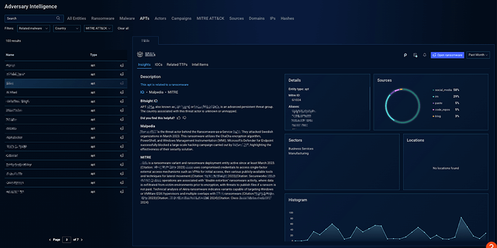Screen dimensions: 497x248
Task: Click the Open ransomware button
Action: pyautogui.click(x=447, y=55)
